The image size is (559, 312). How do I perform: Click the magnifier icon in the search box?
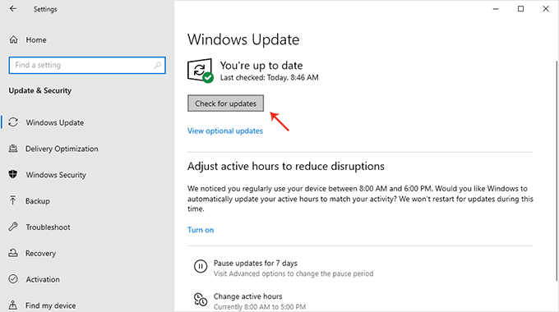[x=158, y=65]
